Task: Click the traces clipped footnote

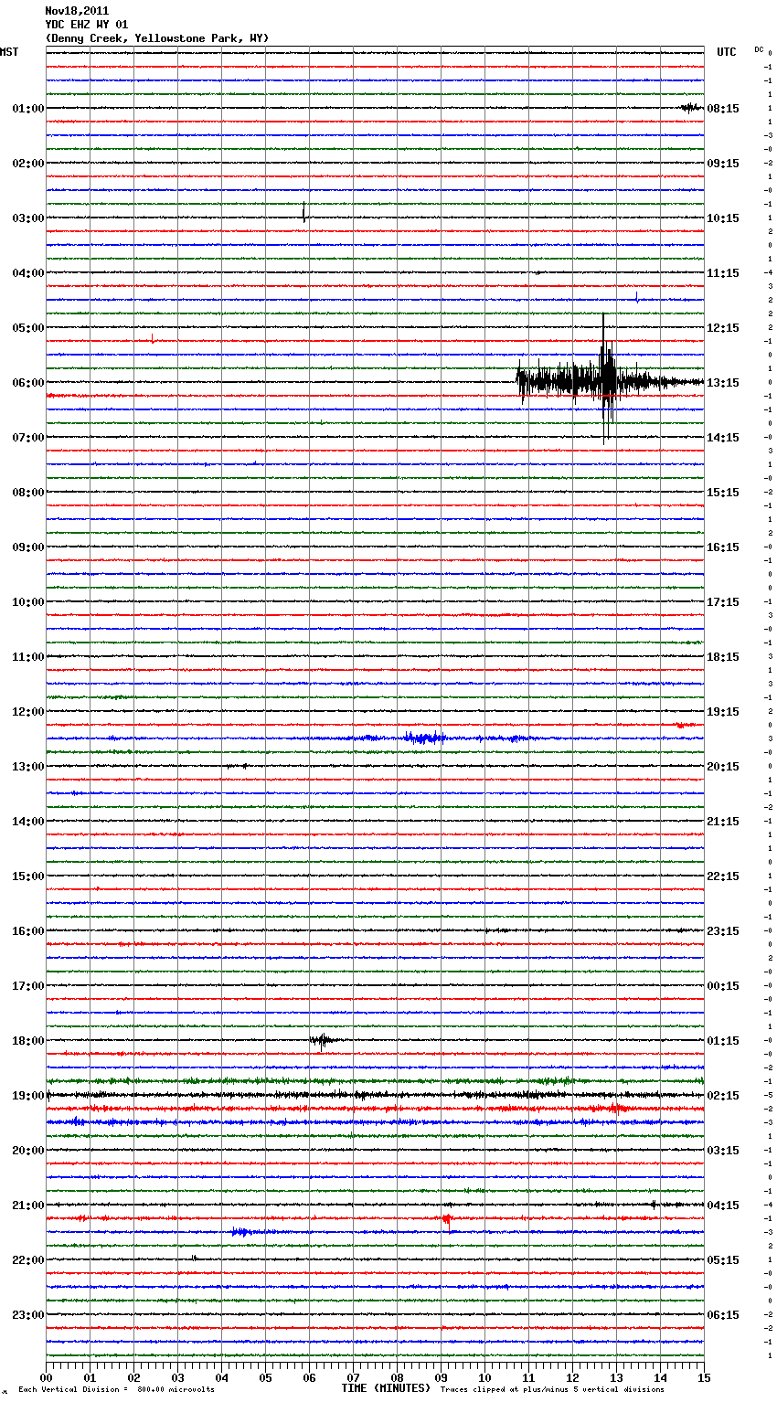Action: point(552,1390)
